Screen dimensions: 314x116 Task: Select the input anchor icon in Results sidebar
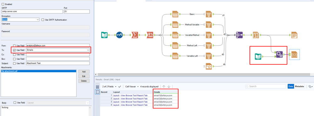tap(97, 92)
